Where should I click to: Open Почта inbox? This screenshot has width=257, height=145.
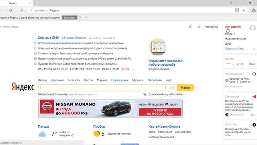click(x=229, y=33)
